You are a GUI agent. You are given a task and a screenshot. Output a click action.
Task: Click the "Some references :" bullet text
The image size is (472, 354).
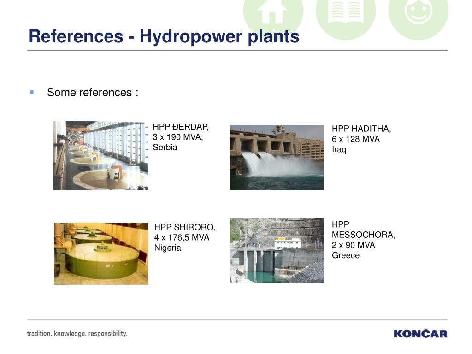click(x=93, y=92)
